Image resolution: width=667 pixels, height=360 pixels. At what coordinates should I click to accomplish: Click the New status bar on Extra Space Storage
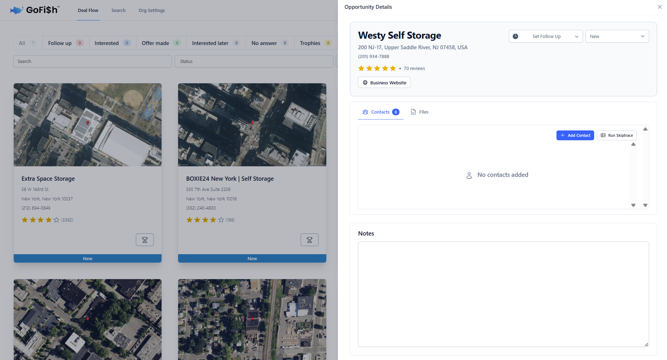click(88, 258)
